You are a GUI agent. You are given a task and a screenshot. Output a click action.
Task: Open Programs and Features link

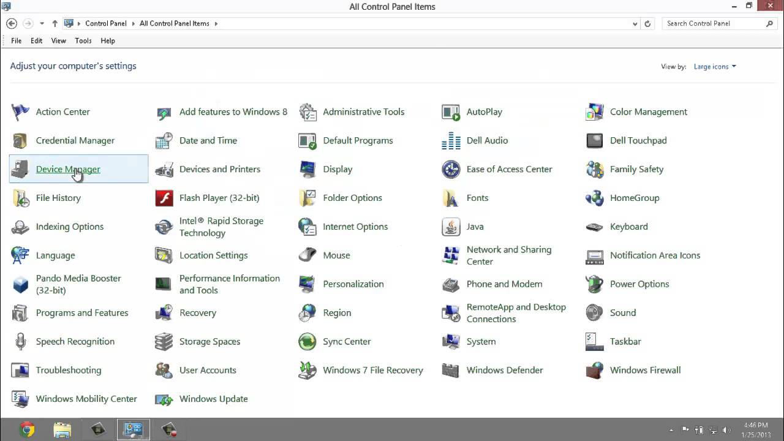(82, 313)
